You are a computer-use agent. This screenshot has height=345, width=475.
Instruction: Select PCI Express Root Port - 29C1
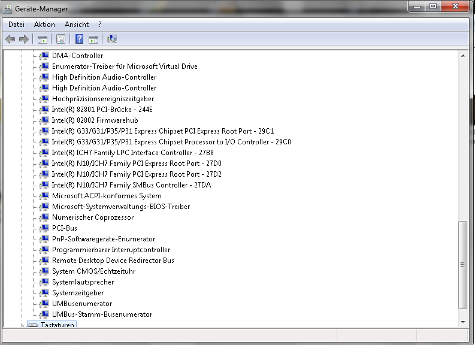coord(163,131)
